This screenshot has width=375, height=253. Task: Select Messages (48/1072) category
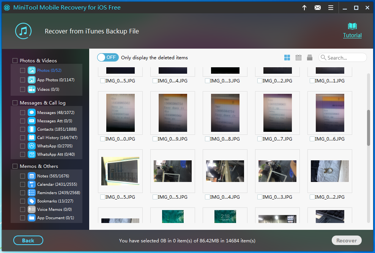56,112
